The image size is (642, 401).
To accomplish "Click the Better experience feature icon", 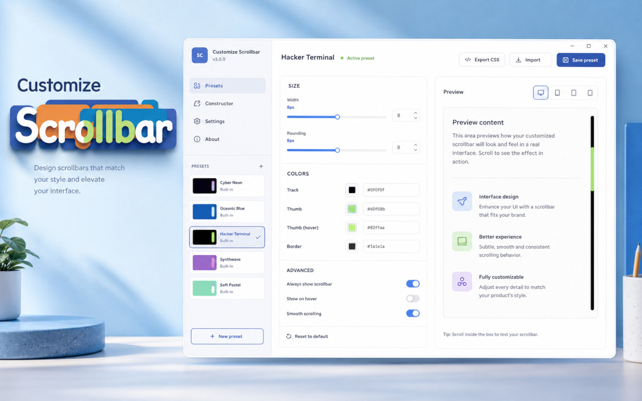I will pyautogui.click(x=462, y=241).
